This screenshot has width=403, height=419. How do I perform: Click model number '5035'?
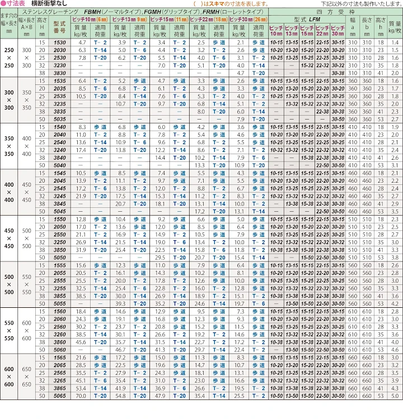[59, 119]
